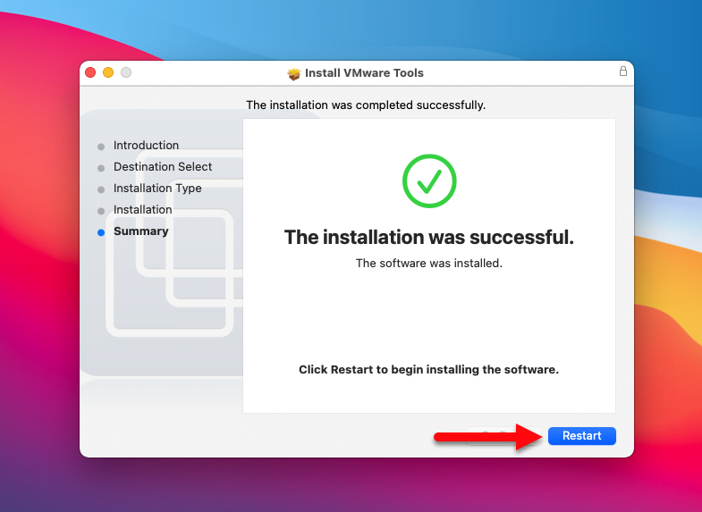
Task: Click the 'Install VMware Tools' window title
Action: point(364,73)
